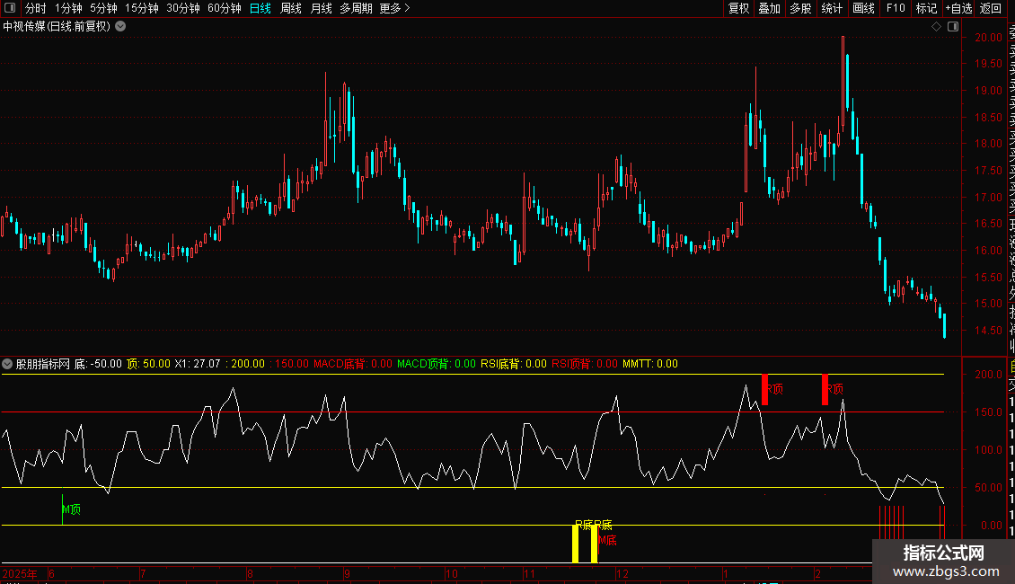
Task: Click the 20.00 price axis label
Action: click(988, 38)
